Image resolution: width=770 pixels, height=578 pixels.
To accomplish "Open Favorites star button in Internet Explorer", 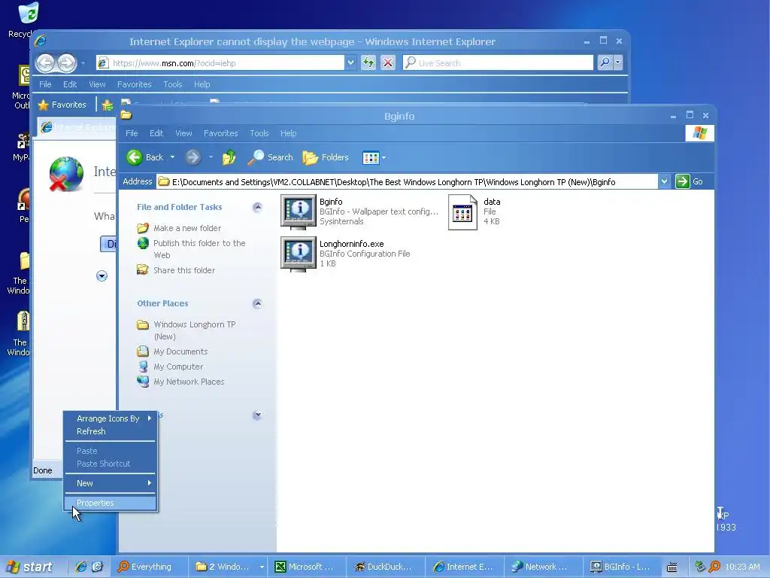I will (x=62, y=105).
